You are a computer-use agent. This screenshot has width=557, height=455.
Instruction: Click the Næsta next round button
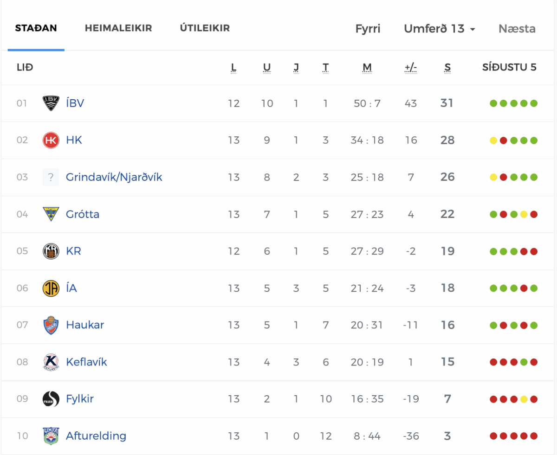[517, 29]
